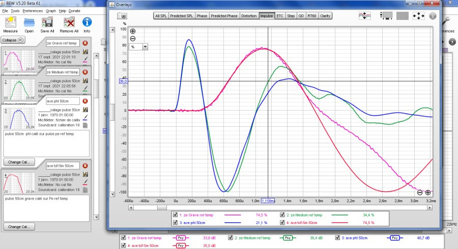Click the Remove All icon
Screen dimensions: 458x249
coord(68,22)
